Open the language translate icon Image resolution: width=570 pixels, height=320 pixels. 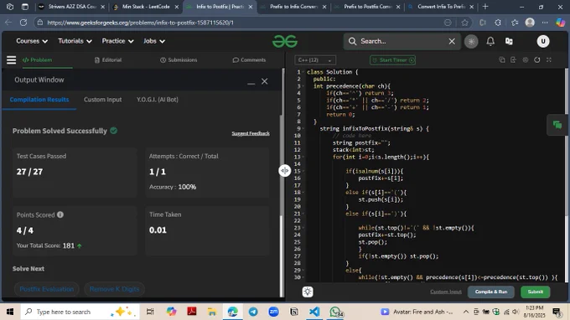click(509, 41)
